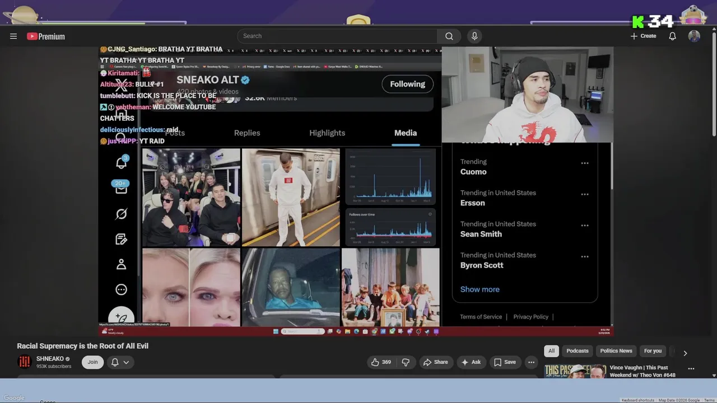This screenshot has width=717, height=403.
Task: Open the notification preference bell dropdown
Action: 120,362
